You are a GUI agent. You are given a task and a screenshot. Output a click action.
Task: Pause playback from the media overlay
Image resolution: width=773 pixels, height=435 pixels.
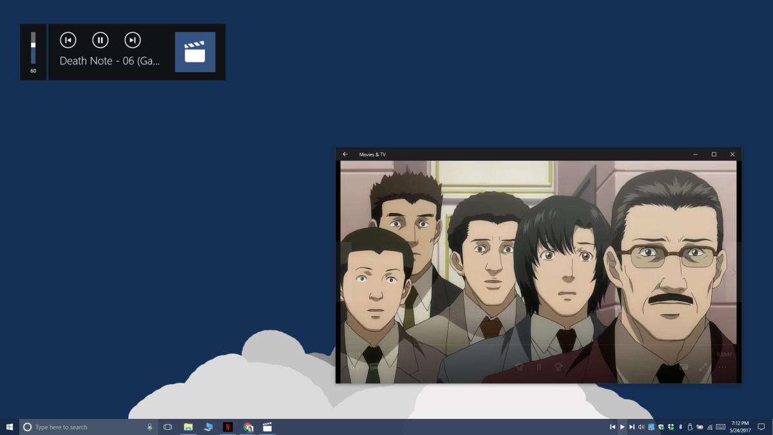pyautogui.click(x=100, y=40)
